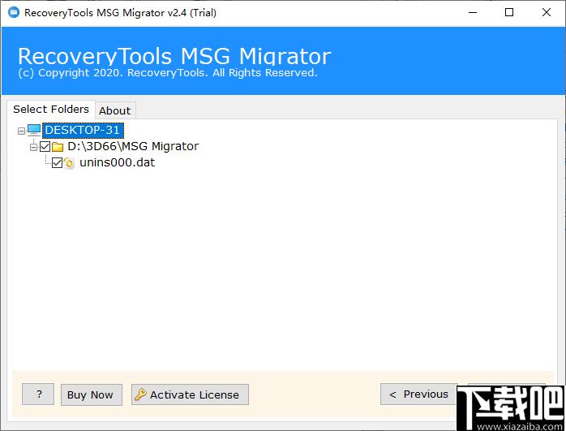Viewport: 566px width, 431px height.
Task: Click the file icon next to unins000.dat
Action: click(70, 163)
